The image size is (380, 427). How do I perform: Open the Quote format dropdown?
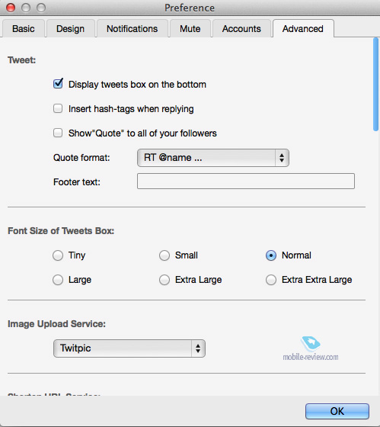[x=213, y=158]
